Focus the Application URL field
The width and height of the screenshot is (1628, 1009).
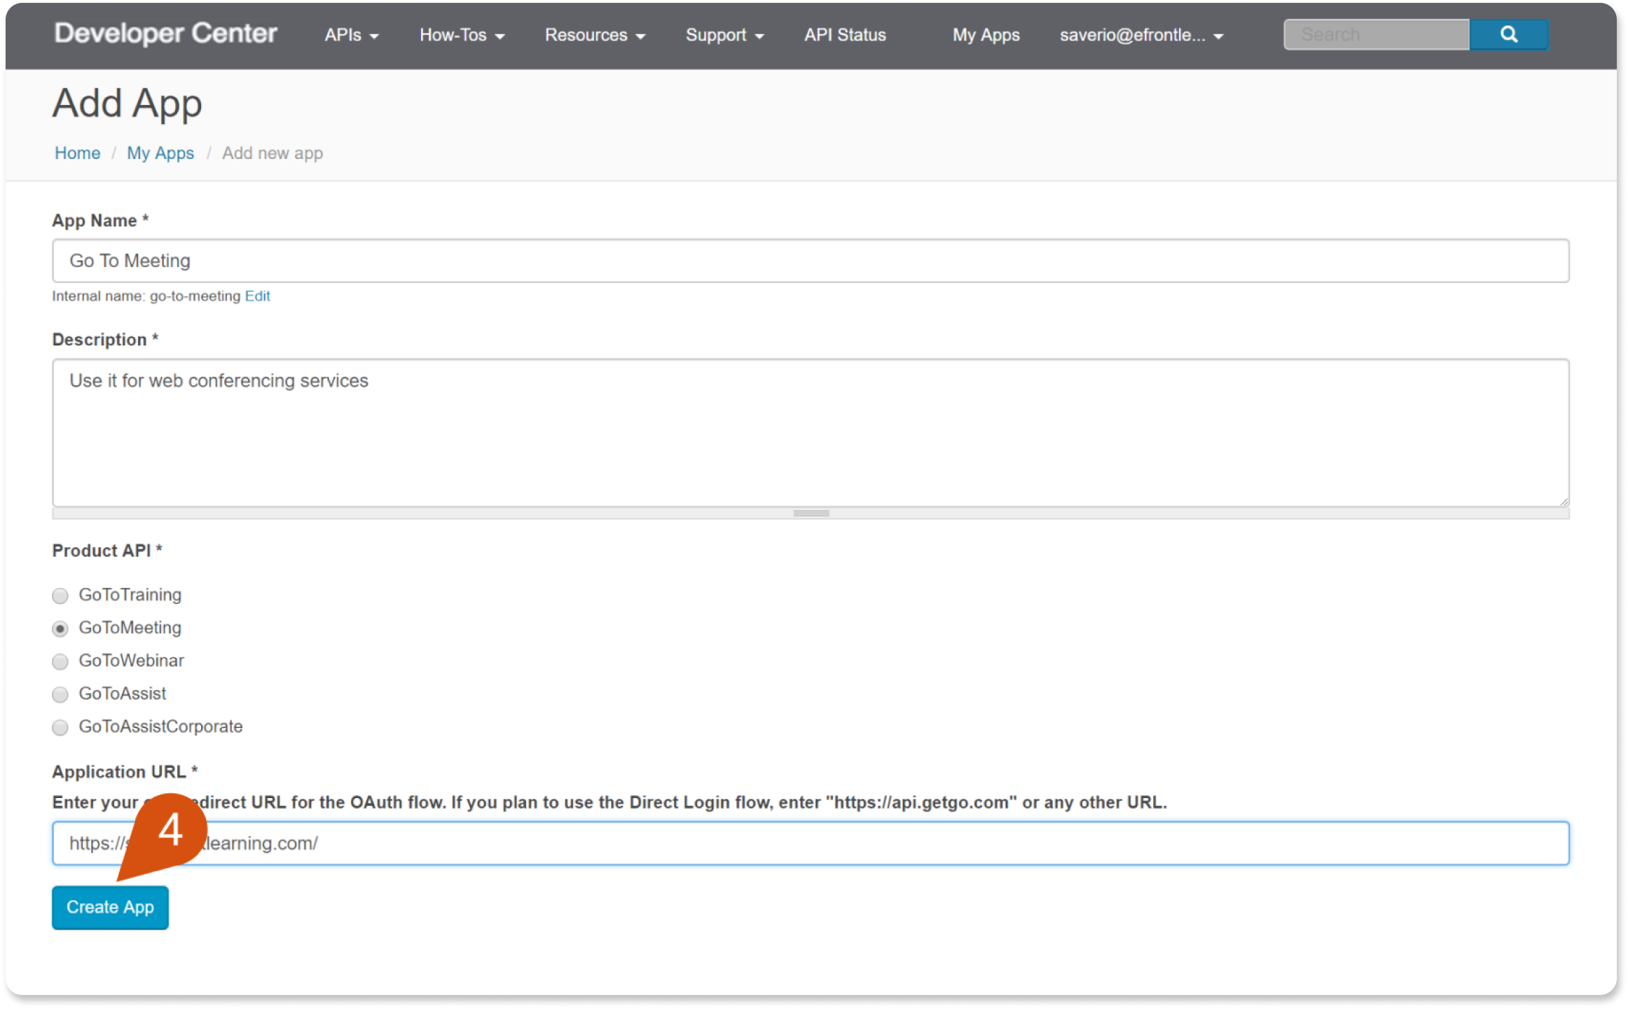[810, 844]
